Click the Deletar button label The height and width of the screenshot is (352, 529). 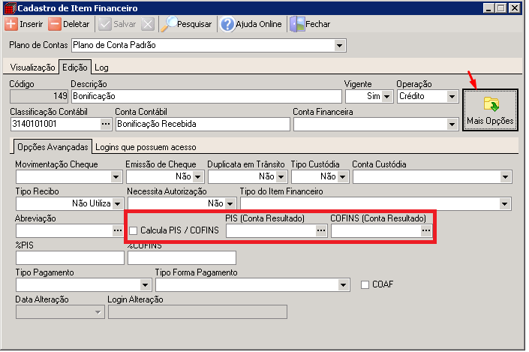click(x=77, y=24)
